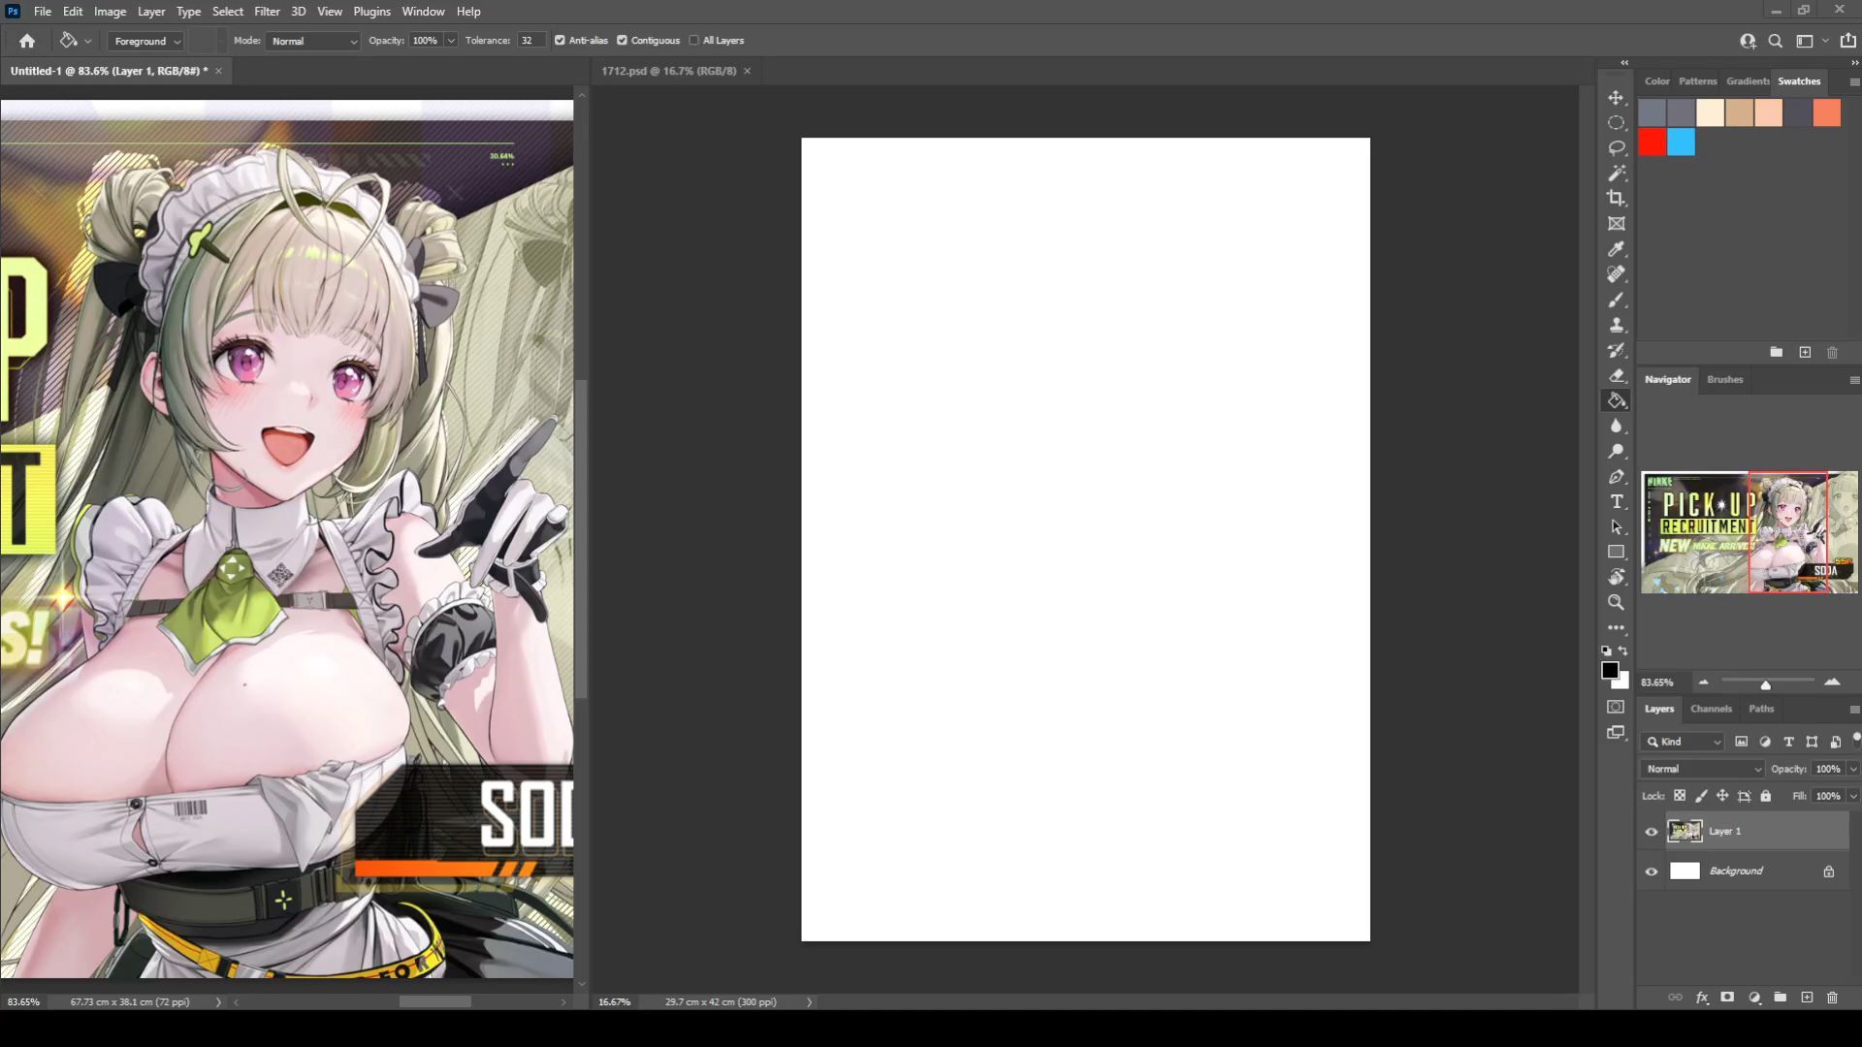
Task: Click the layer effects fx icon
Action: 1702,998
